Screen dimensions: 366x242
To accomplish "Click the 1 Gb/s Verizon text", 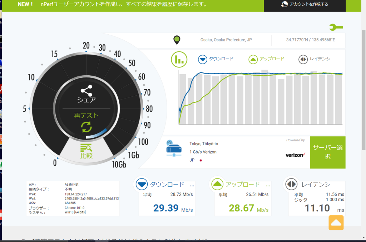I will tap(203, 152).
